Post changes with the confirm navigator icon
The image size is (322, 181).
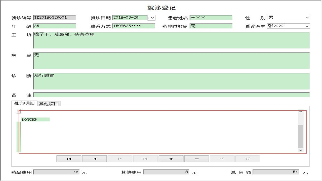pyautogui.click(x=222, y=159)
